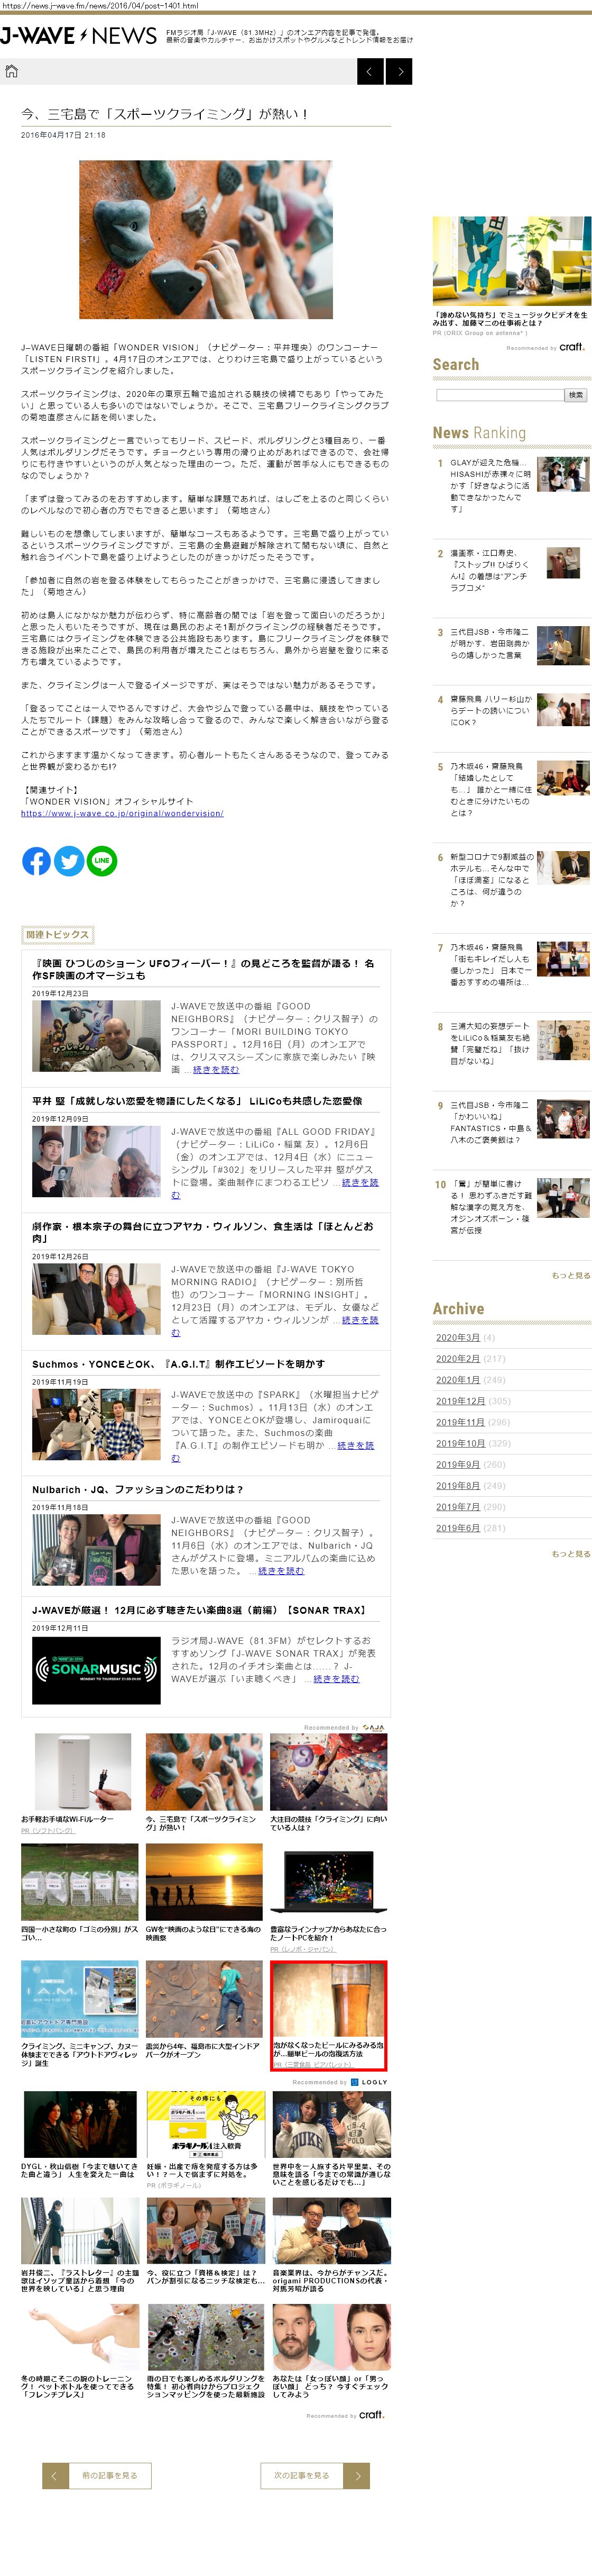Click the home icon in navigation bar
Screen dimensions: 592x2576
coord(12,71)
